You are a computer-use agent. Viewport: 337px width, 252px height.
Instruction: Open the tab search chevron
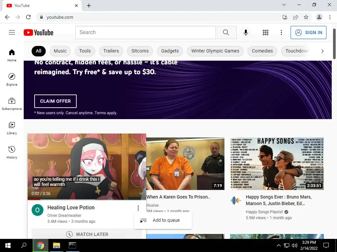(x=284, y=5)
